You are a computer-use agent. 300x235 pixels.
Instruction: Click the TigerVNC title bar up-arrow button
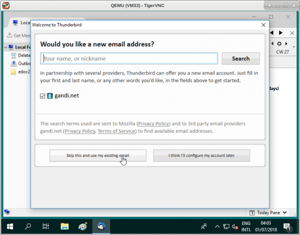pyautogui.click(x=269, y=5)
